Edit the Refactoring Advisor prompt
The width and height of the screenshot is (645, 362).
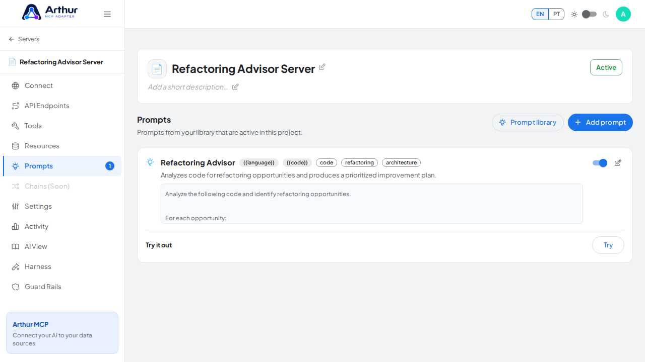pyautogui.click(x=618, y=163)
